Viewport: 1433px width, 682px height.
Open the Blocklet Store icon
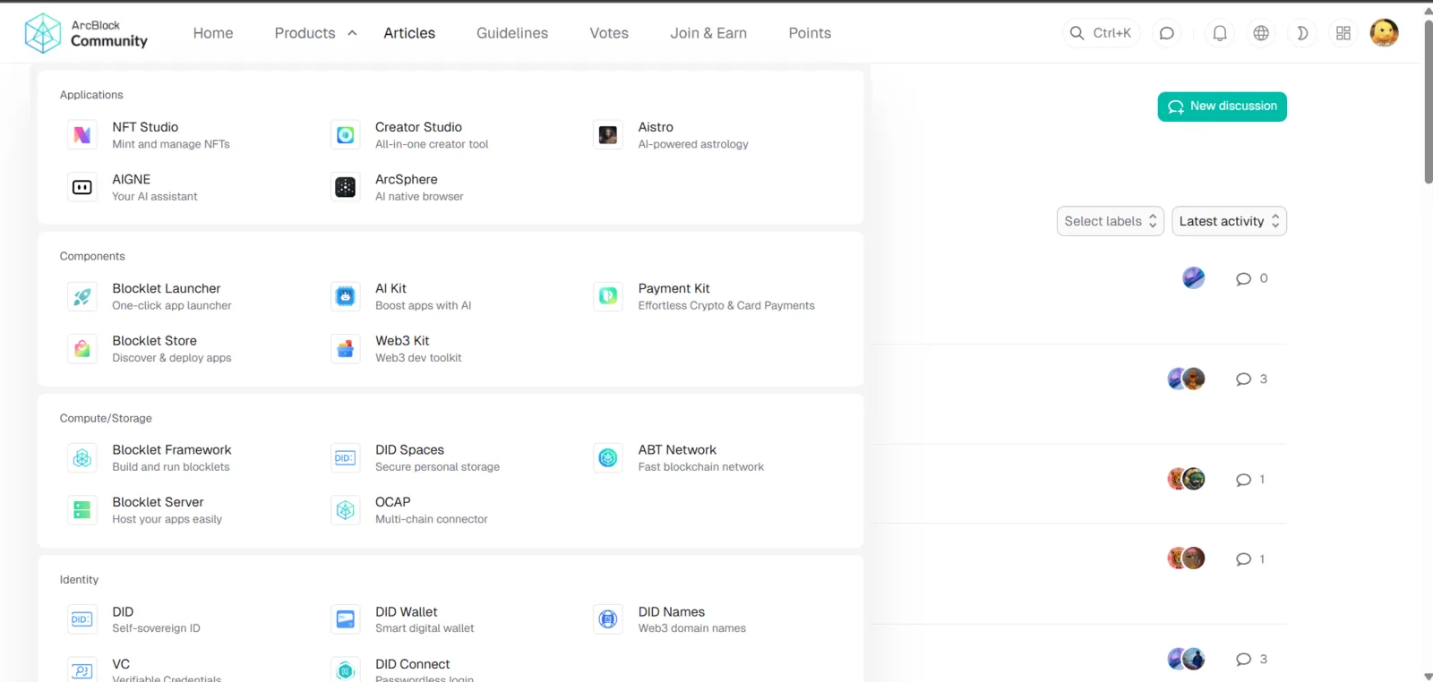82,349
